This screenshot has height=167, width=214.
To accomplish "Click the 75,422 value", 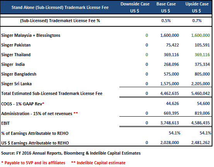I will tap(172, 45).
